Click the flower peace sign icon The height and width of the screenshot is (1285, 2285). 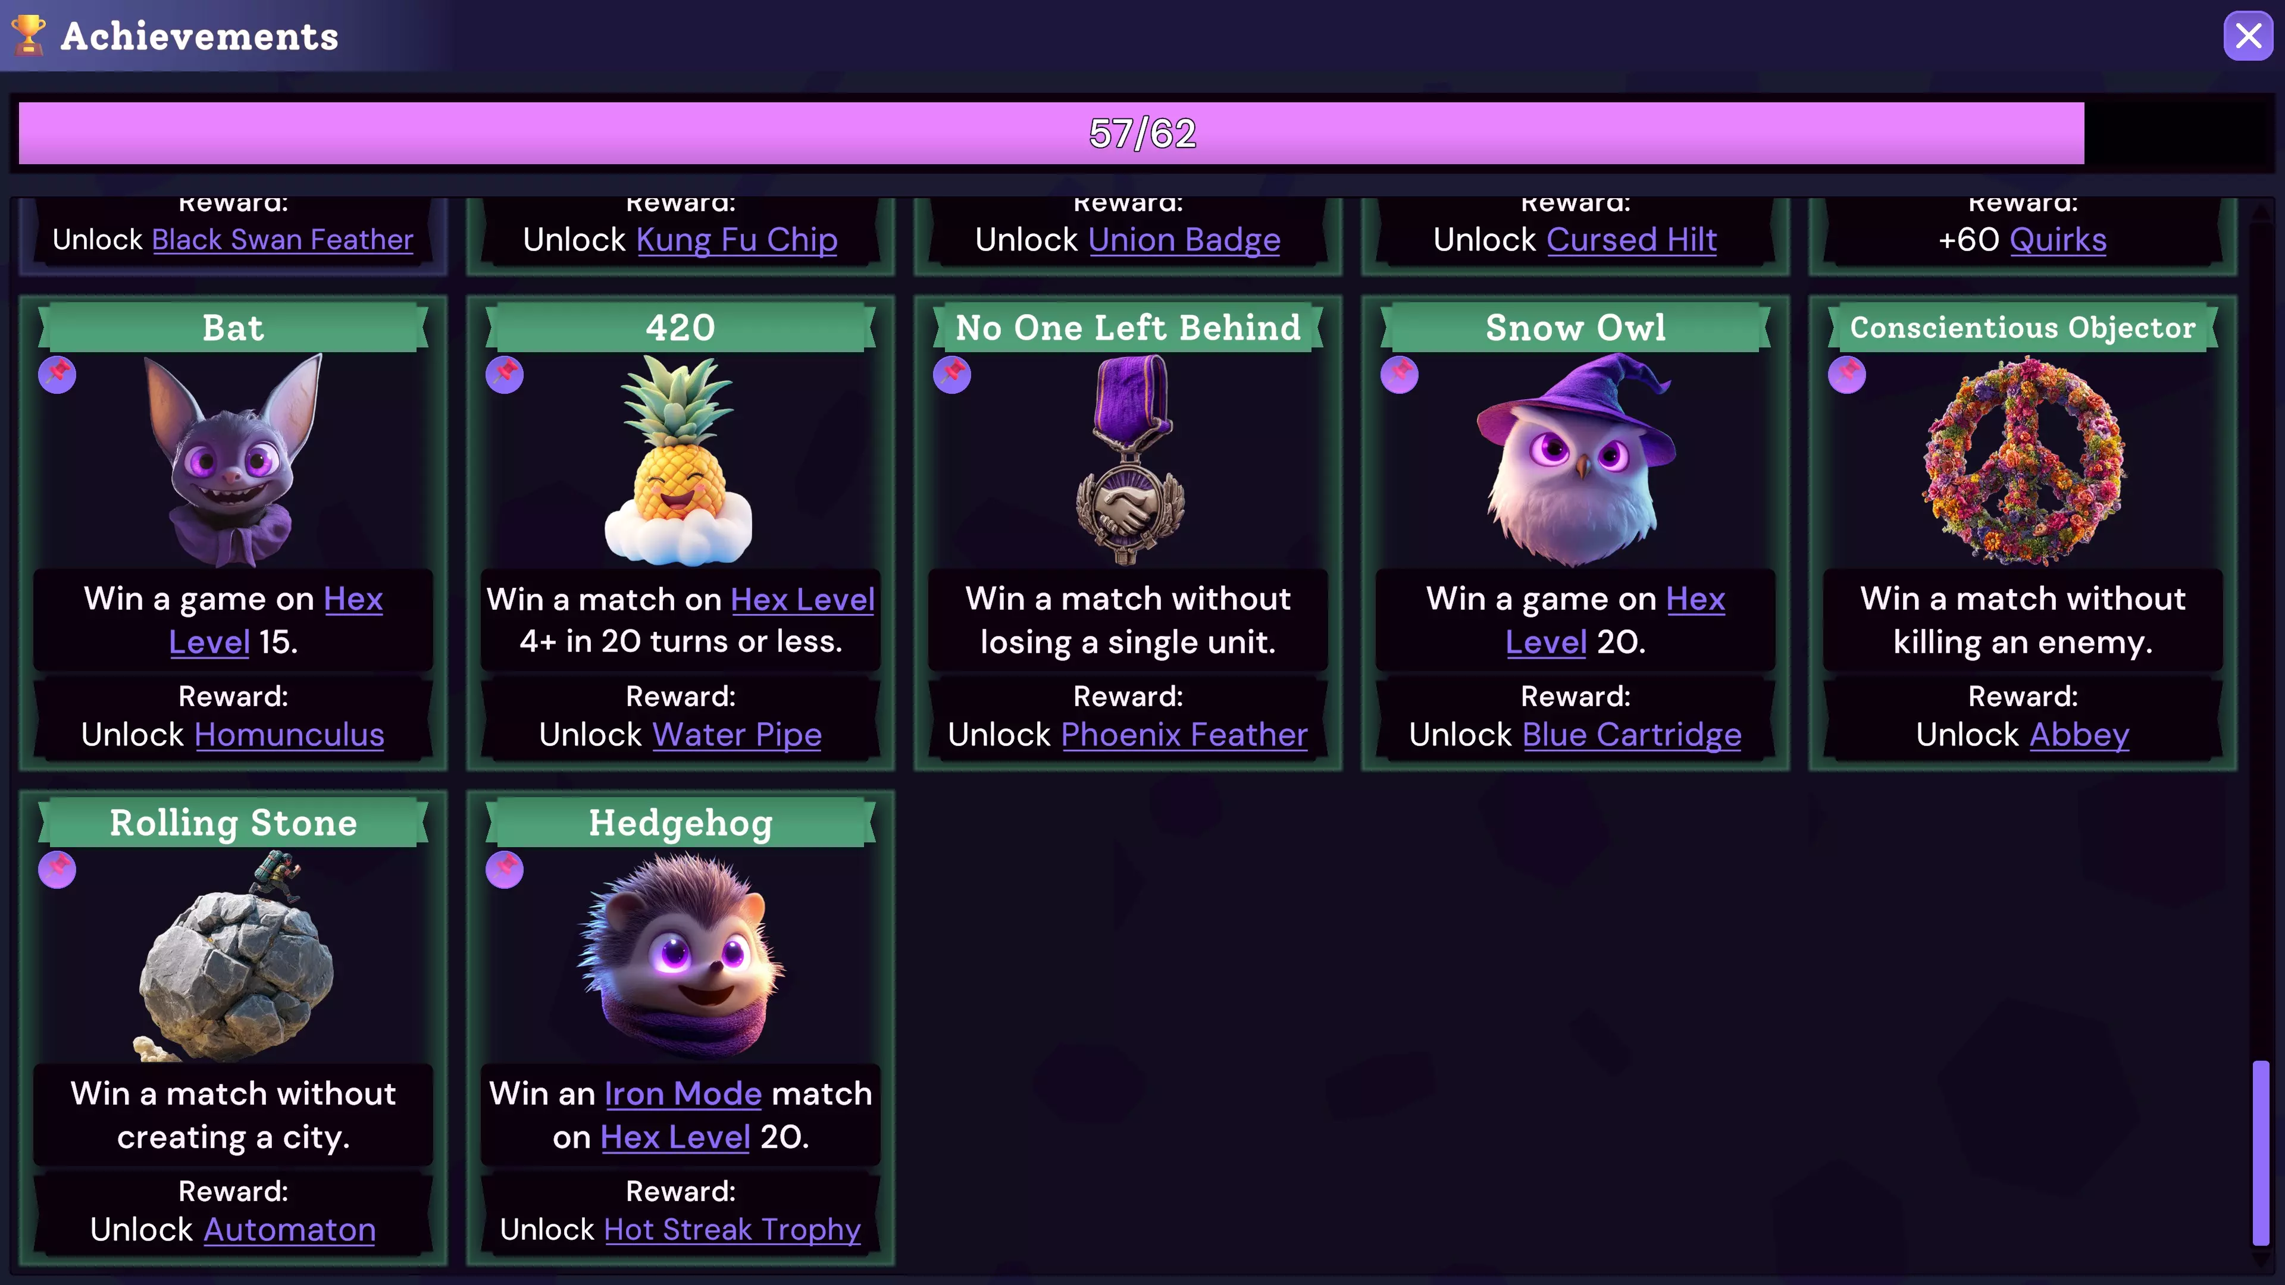(x=2023, y=460)
